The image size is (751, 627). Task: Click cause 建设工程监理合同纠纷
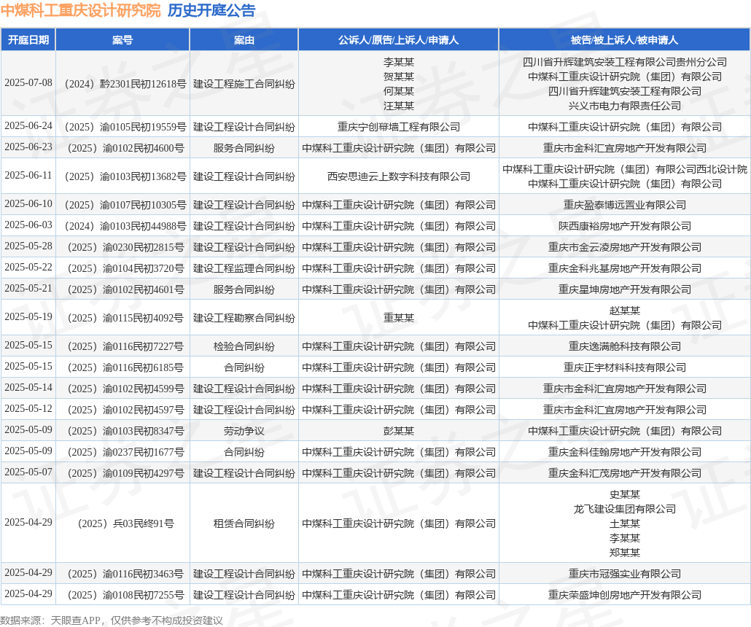click(x=244, y=268)
